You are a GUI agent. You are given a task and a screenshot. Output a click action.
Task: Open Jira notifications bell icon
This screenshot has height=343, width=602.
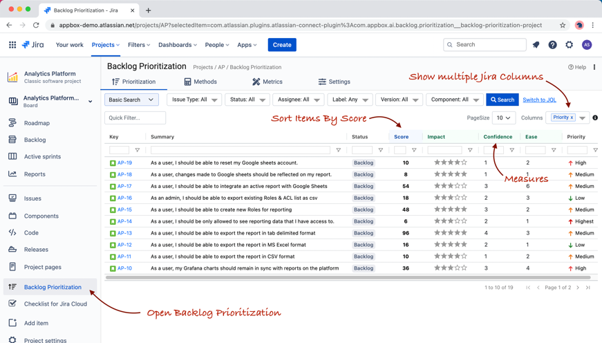click(x=536, y=45)
